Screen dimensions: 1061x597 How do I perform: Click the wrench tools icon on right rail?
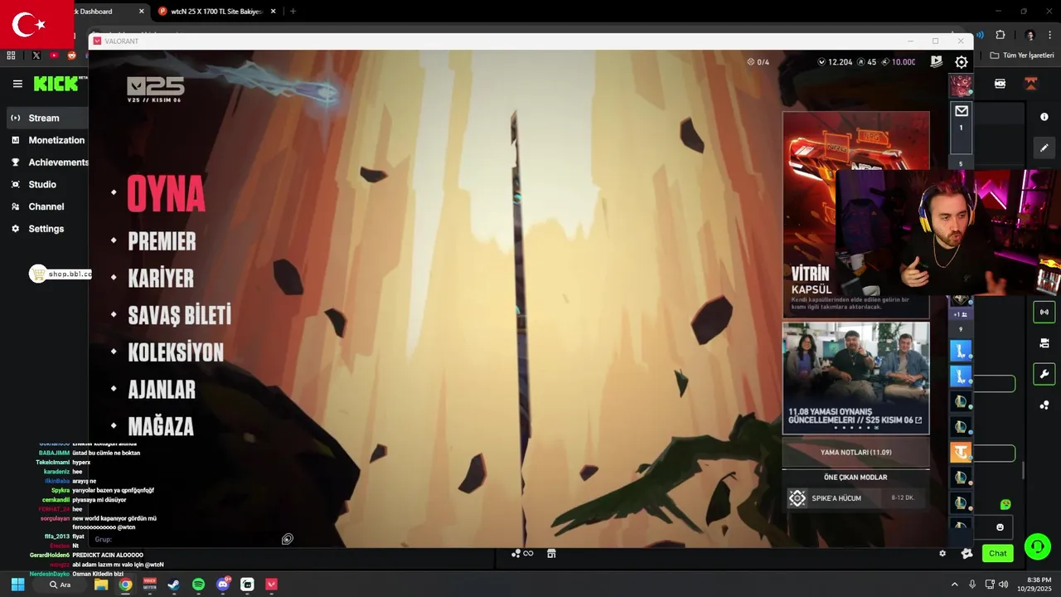(x=1044, y=374)
